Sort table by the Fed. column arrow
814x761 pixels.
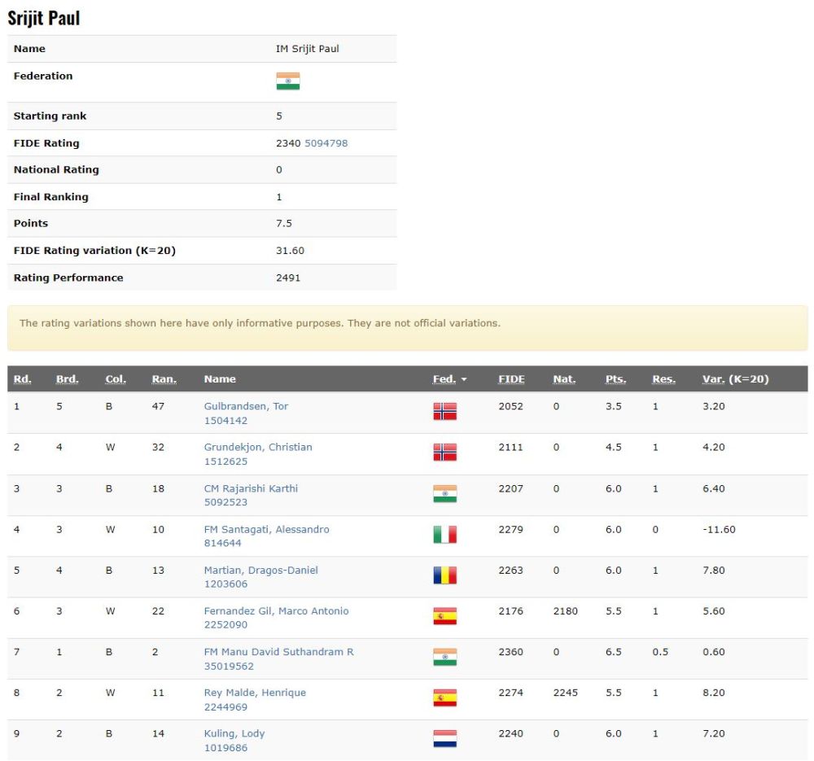pyautogui.click(x=464, y=379)
